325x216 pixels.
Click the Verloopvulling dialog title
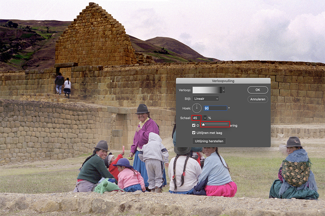click(223, 81)
